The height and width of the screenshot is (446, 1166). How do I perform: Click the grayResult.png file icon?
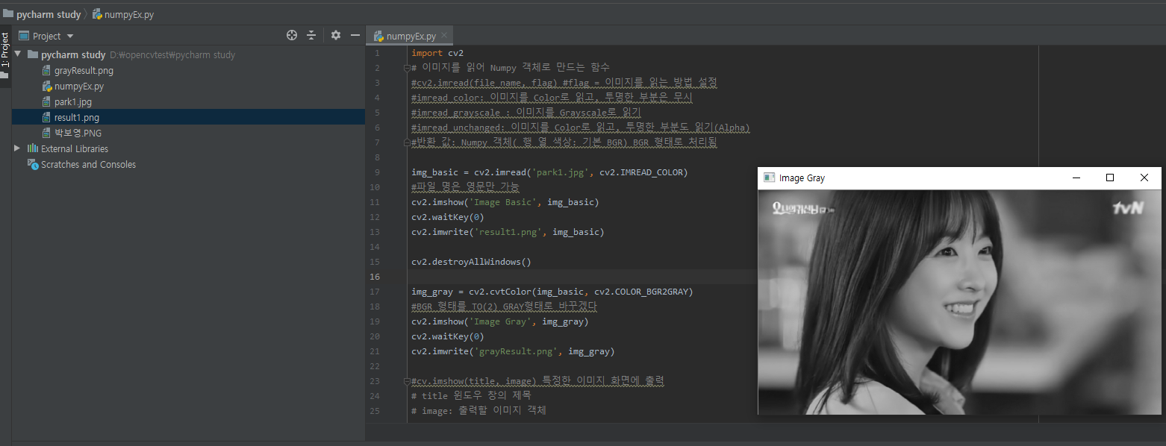point(47,71)
